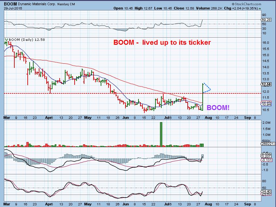
Task: Click the candlestick icon beside BOOM (Daily)
Action: click(6, 40)
